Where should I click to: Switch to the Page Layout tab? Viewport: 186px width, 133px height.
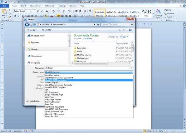[x=35, y=6]
